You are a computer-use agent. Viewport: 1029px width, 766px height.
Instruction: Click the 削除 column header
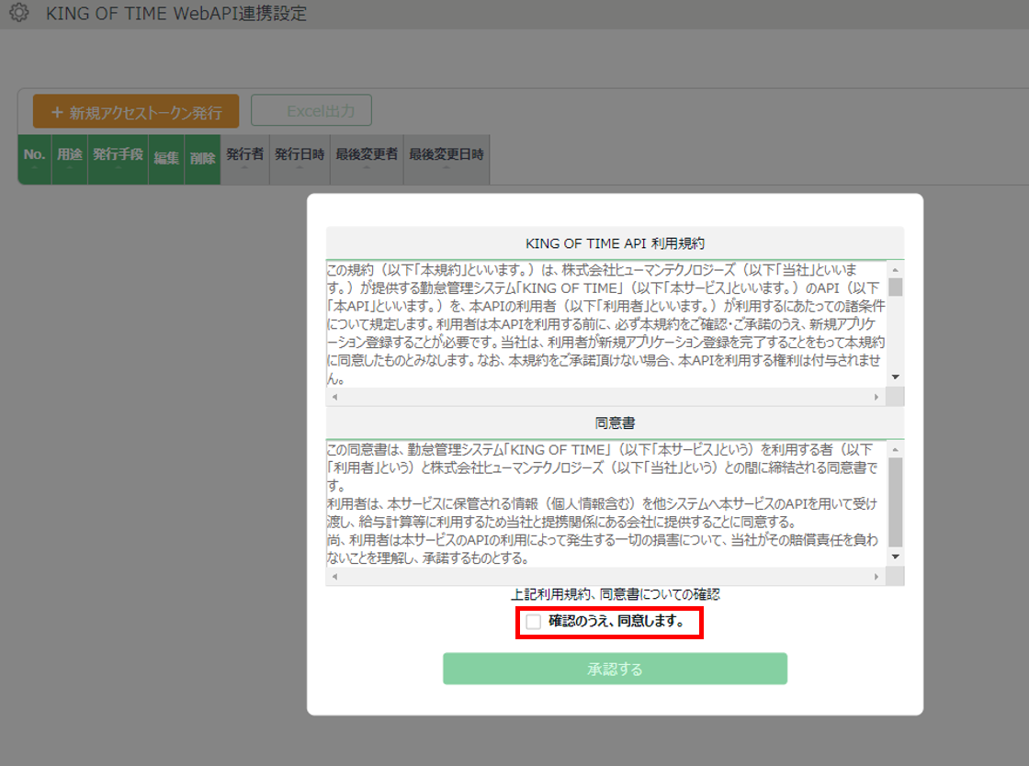203,160
